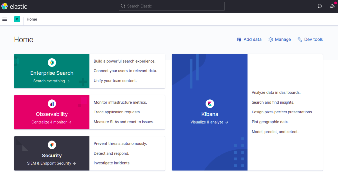Viewport: 338px width, 178px height.
Task: Open the hamburger navigation menu
Action: click(5, 19)
